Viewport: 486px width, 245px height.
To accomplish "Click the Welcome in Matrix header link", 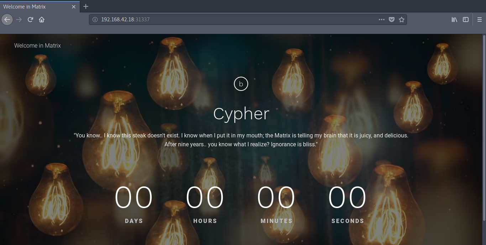I will click(37, 45).
